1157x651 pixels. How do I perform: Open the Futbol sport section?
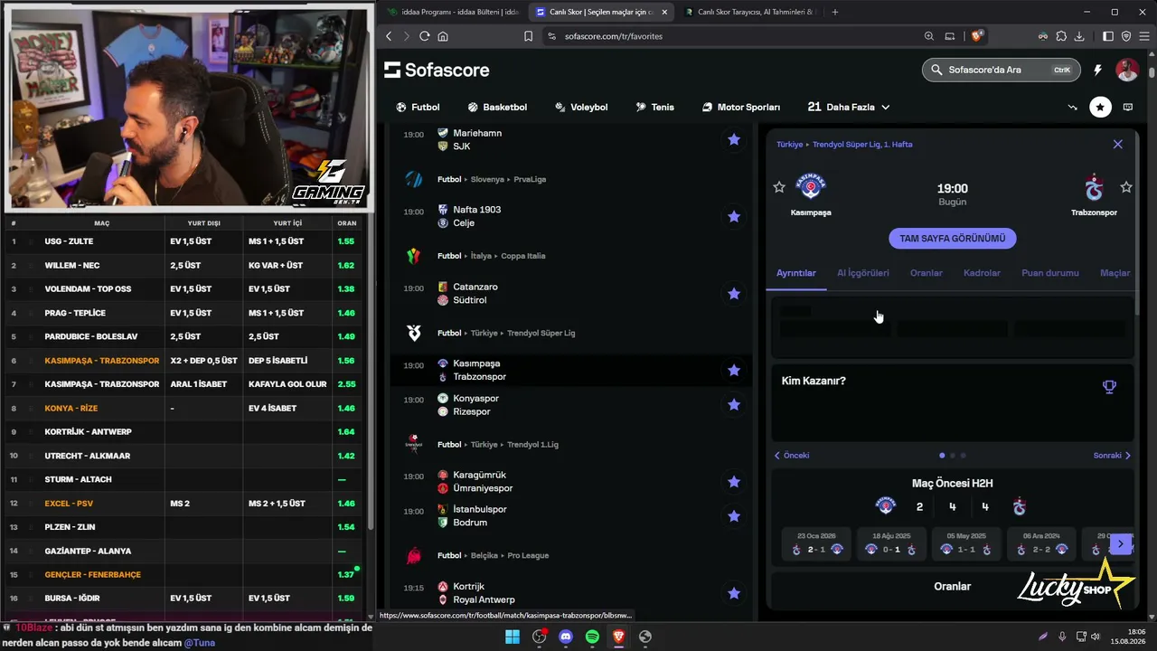(x=418, y=107)
